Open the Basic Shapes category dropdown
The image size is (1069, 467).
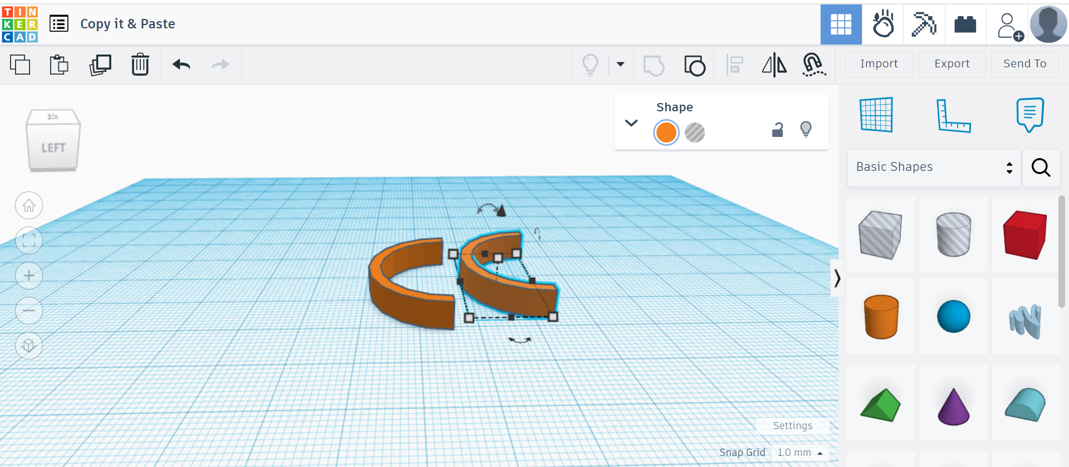pos(934,167)
